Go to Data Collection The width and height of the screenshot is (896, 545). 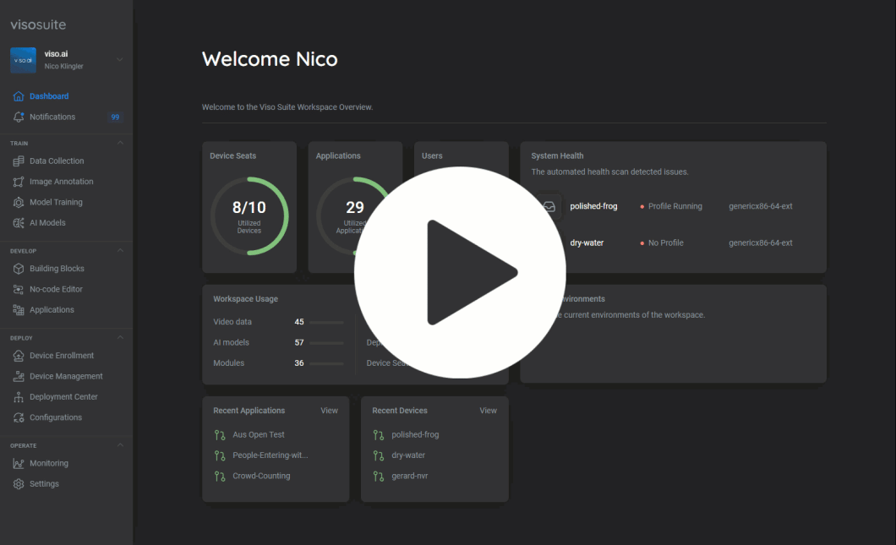pyautogui.click(x=57, y=161)
